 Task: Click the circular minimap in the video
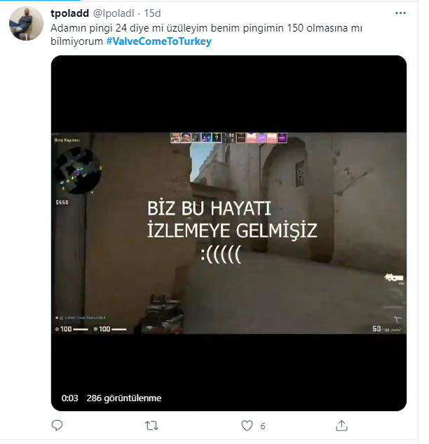click(x=78, y=170)
